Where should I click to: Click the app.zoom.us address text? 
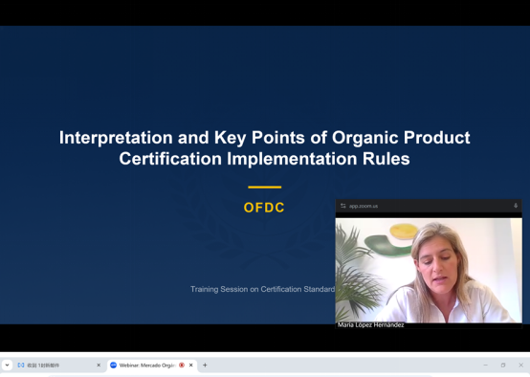tap(364, 206)
